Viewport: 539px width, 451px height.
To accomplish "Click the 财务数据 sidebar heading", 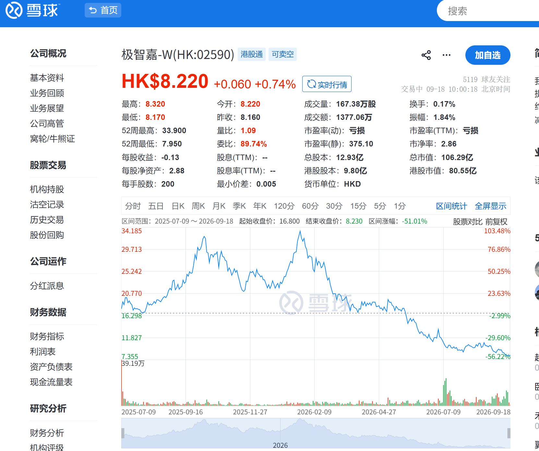I will (x=48, y=312).
